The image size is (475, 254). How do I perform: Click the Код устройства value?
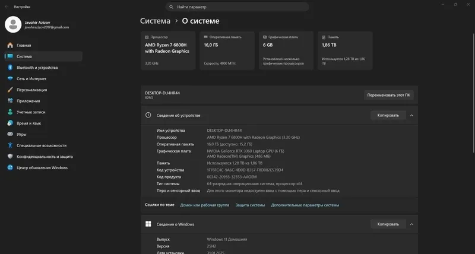pyautogui.click(x=245, y=170)
